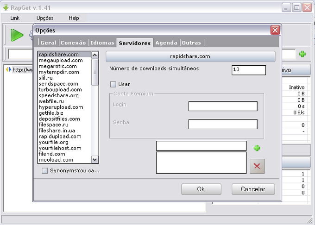Select hyperupload.com in the server list
The width and height of the screenshot is (315, 225).
64,107
